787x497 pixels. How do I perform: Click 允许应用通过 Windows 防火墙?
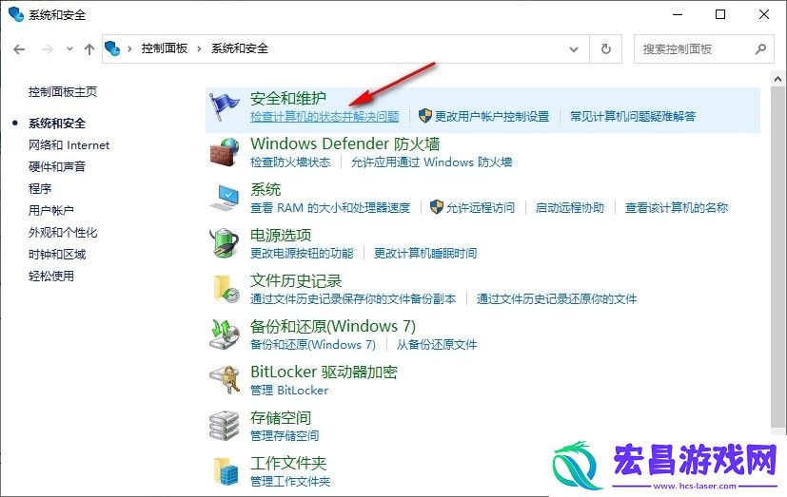pos(432,162)
